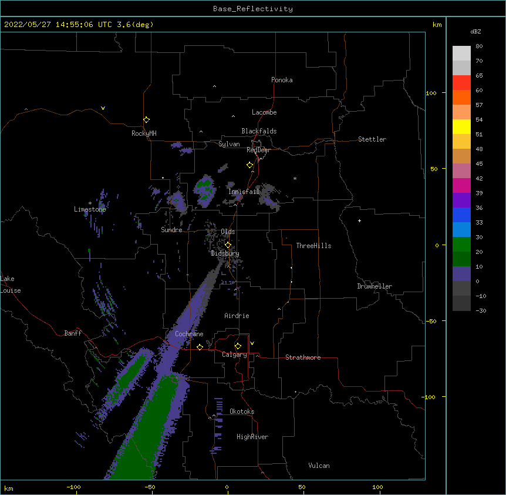The height and width of the screenshot is (495, 506).
Task: Click the Calgary city label
Action: click(234, 354)
